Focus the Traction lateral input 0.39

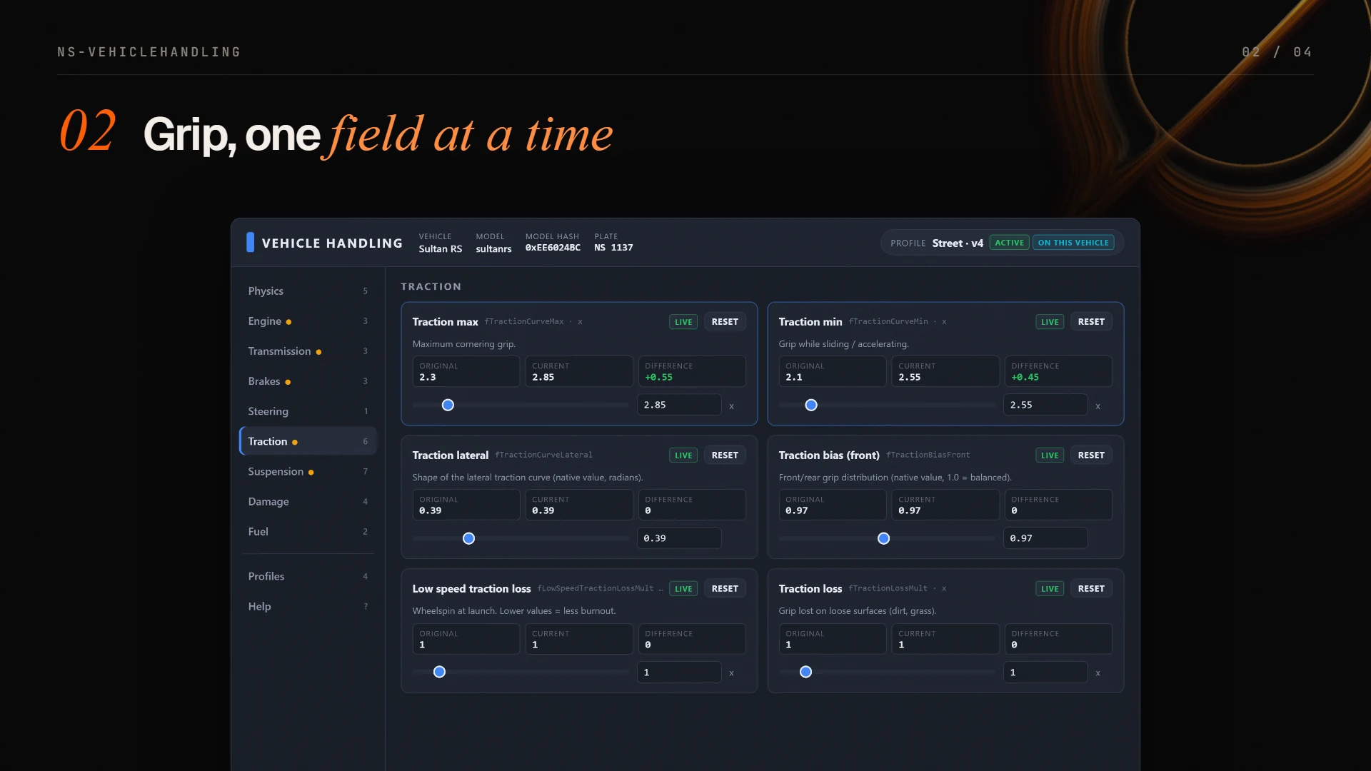pyautogui.click(x=679, y=538)
